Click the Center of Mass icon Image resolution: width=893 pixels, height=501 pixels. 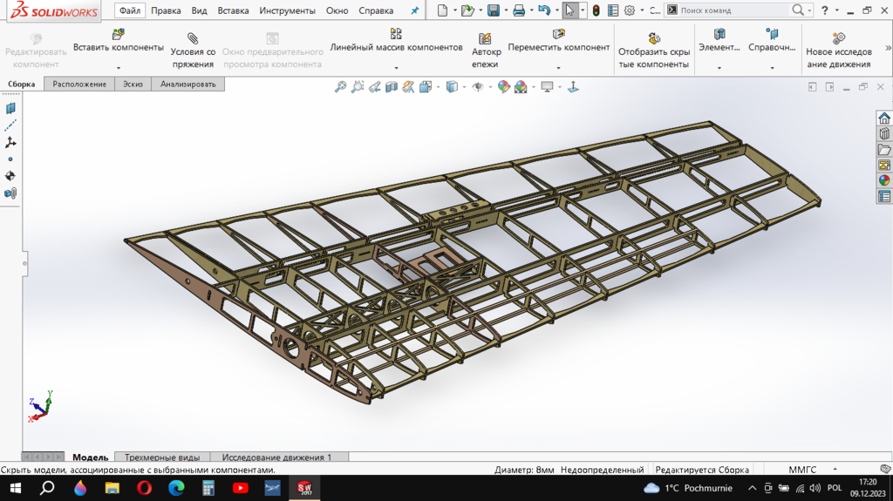(x=10, y=176)
